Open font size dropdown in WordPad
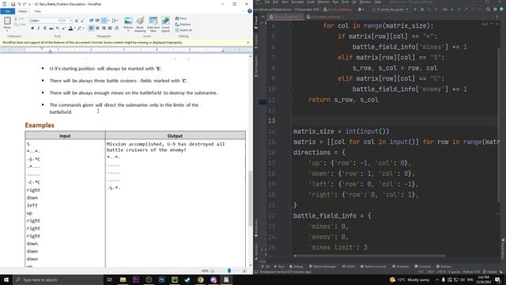This screenshot has width=506, height=285. click(70, 21)
